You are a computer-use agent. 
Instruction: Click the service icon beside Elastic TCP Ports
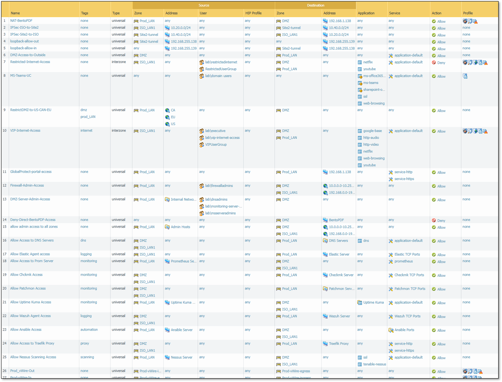391,254
